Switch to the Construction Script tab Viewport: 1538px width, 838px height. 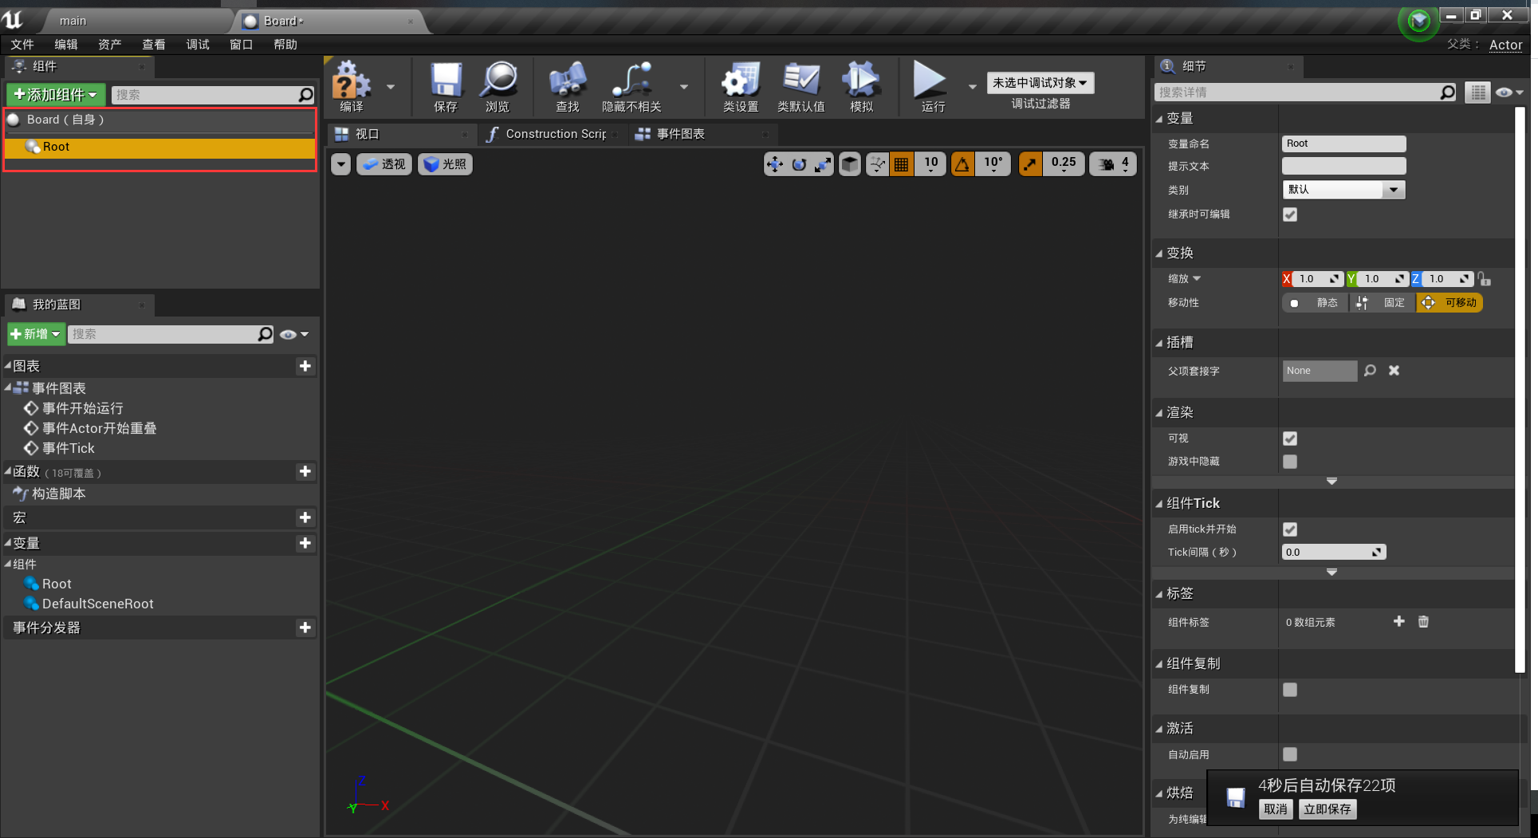pos(555,134)
